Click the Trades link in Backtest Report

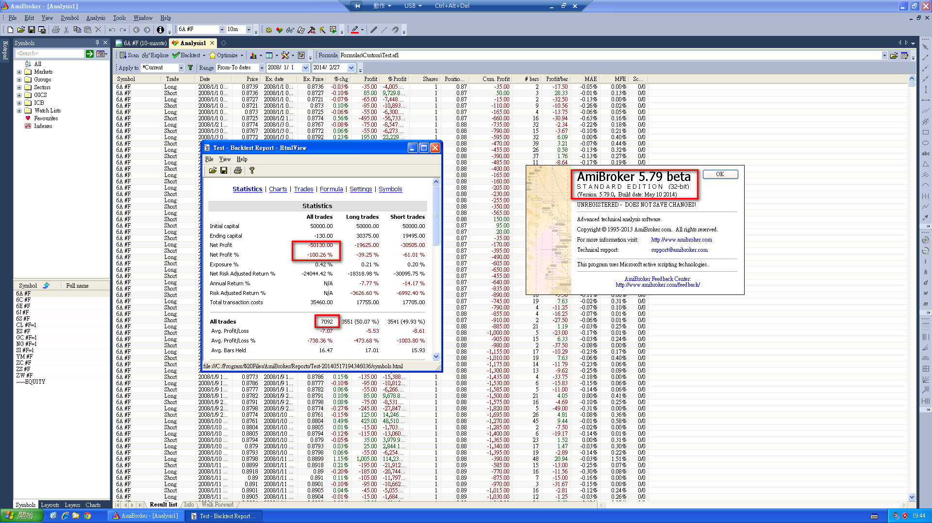[304, 189]
